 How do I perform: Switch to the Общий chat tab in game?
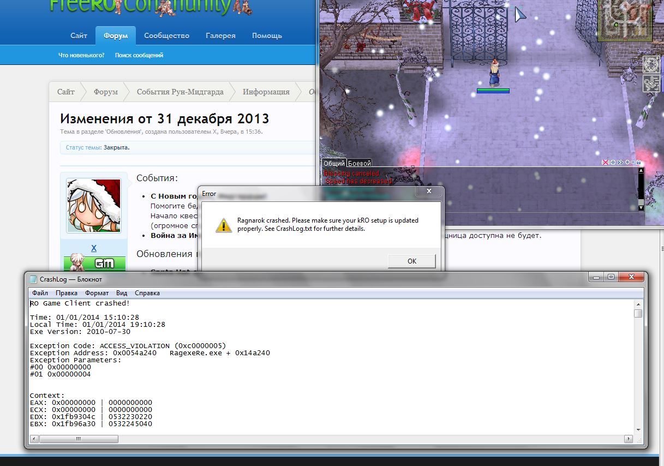(x=334, y=163)
